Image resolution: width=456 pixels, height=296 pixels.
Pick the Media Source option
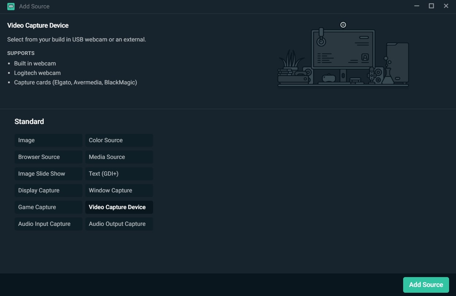coord(119,157)
